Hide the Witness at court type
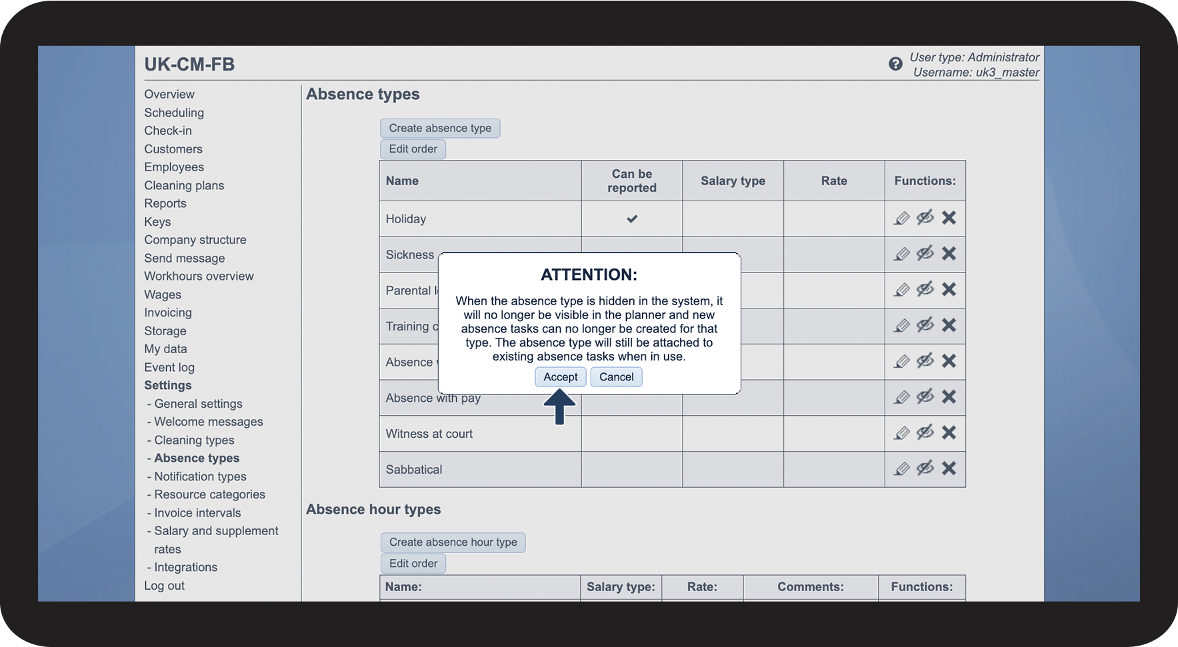The width and height of the screenshot is (1178, 647). coord(925,433)
